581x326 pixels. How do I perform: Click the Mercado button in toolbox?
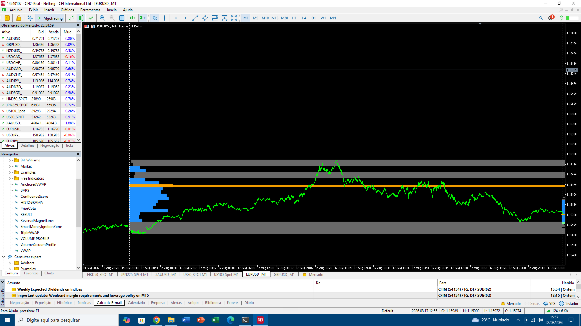coord(511,304)
